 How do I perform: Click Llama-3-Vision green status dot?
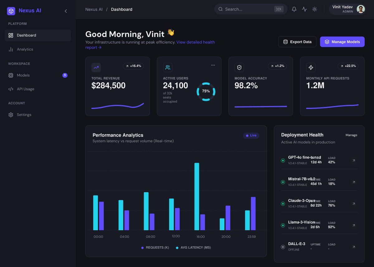(x=283, y=225)
